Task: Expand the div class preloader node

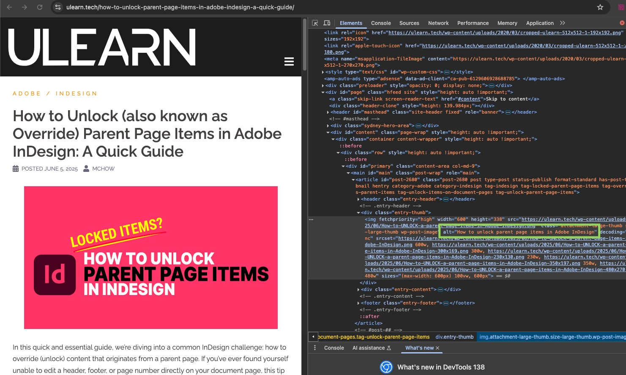Action: pos(323,86)
